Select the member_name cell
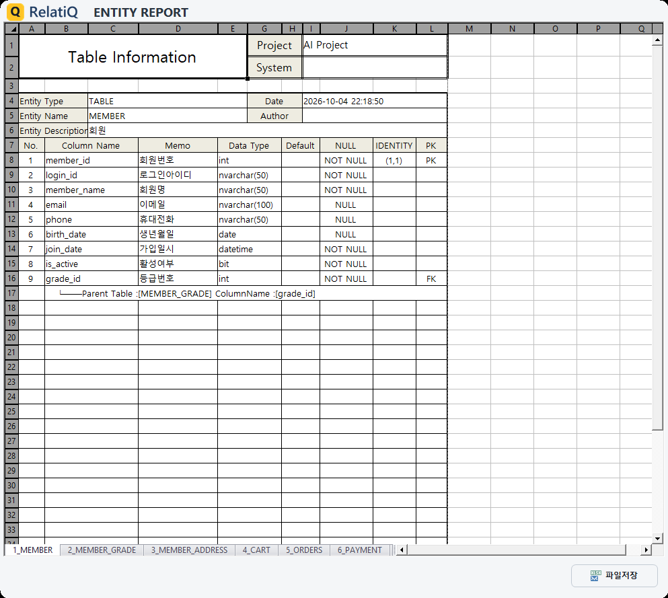The width and height of the screenshot is (668, 598). click(91, 190)
